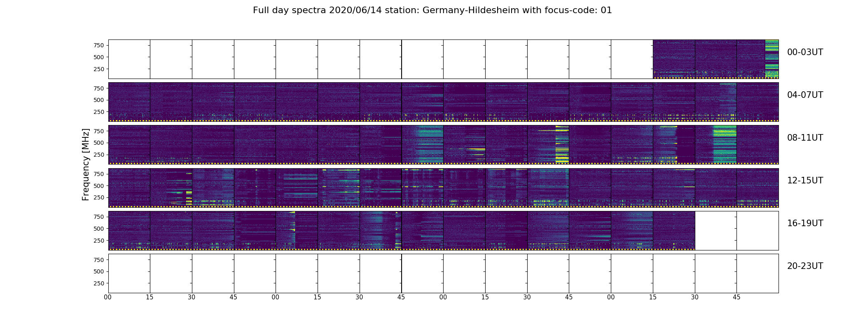Click the '750' tick of the 08-11UT row
865x329 pixels.
click(x=98, y=131)
